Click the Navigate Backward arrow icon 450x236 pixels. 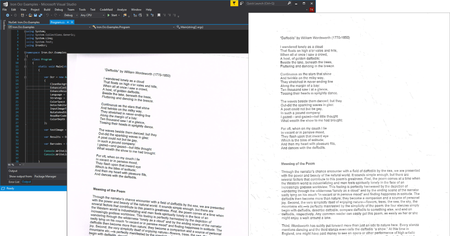[x=7, y=15]
